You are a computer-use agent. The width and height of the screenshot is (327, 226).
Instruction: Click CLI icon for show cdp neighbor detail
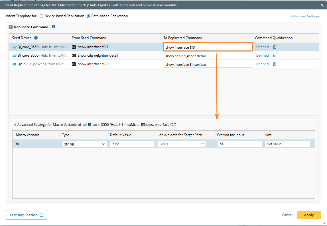click(74, 56)
